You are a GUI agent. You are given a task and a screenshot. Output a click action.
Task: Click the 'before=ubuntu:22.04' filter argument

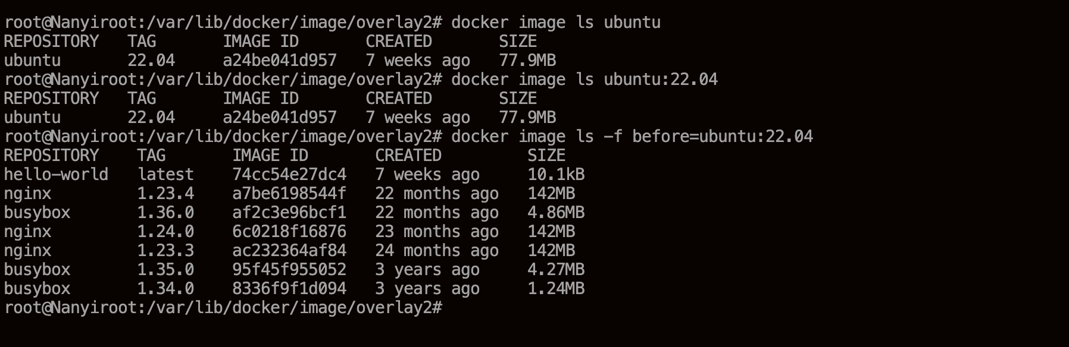coord(723,137)
